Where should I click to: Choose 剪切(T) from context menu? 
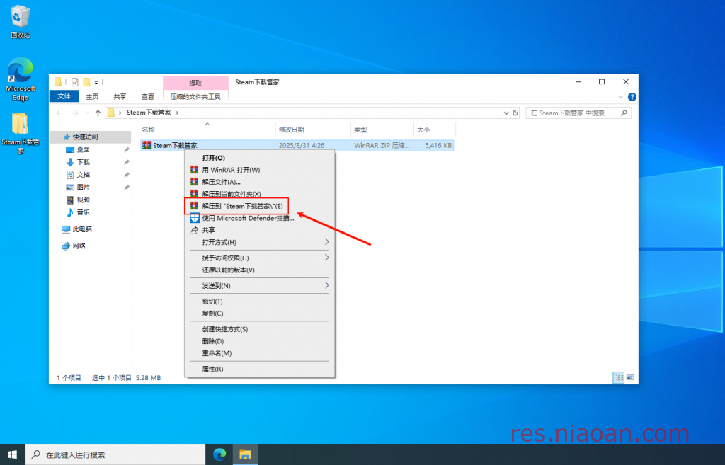[x=259, y=302]
